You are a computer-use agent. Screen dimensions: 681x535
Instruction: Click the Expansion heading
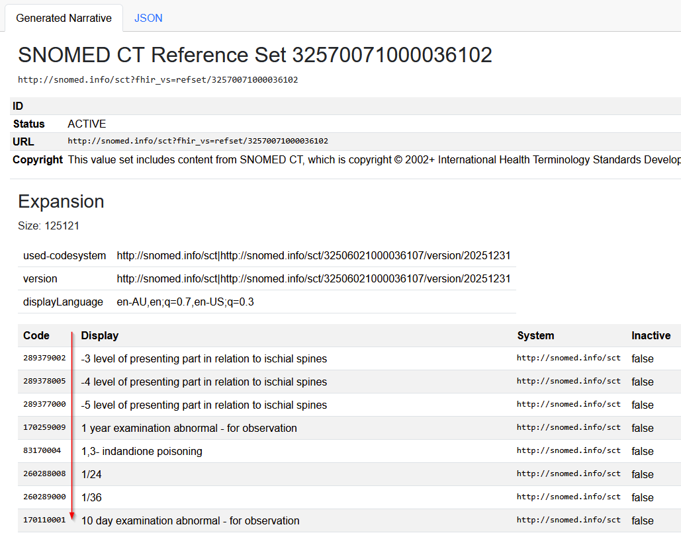tap(61, 202)
